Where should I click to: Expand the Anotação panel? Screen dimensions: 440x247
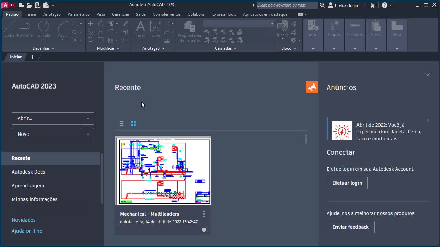pos(153,48)
